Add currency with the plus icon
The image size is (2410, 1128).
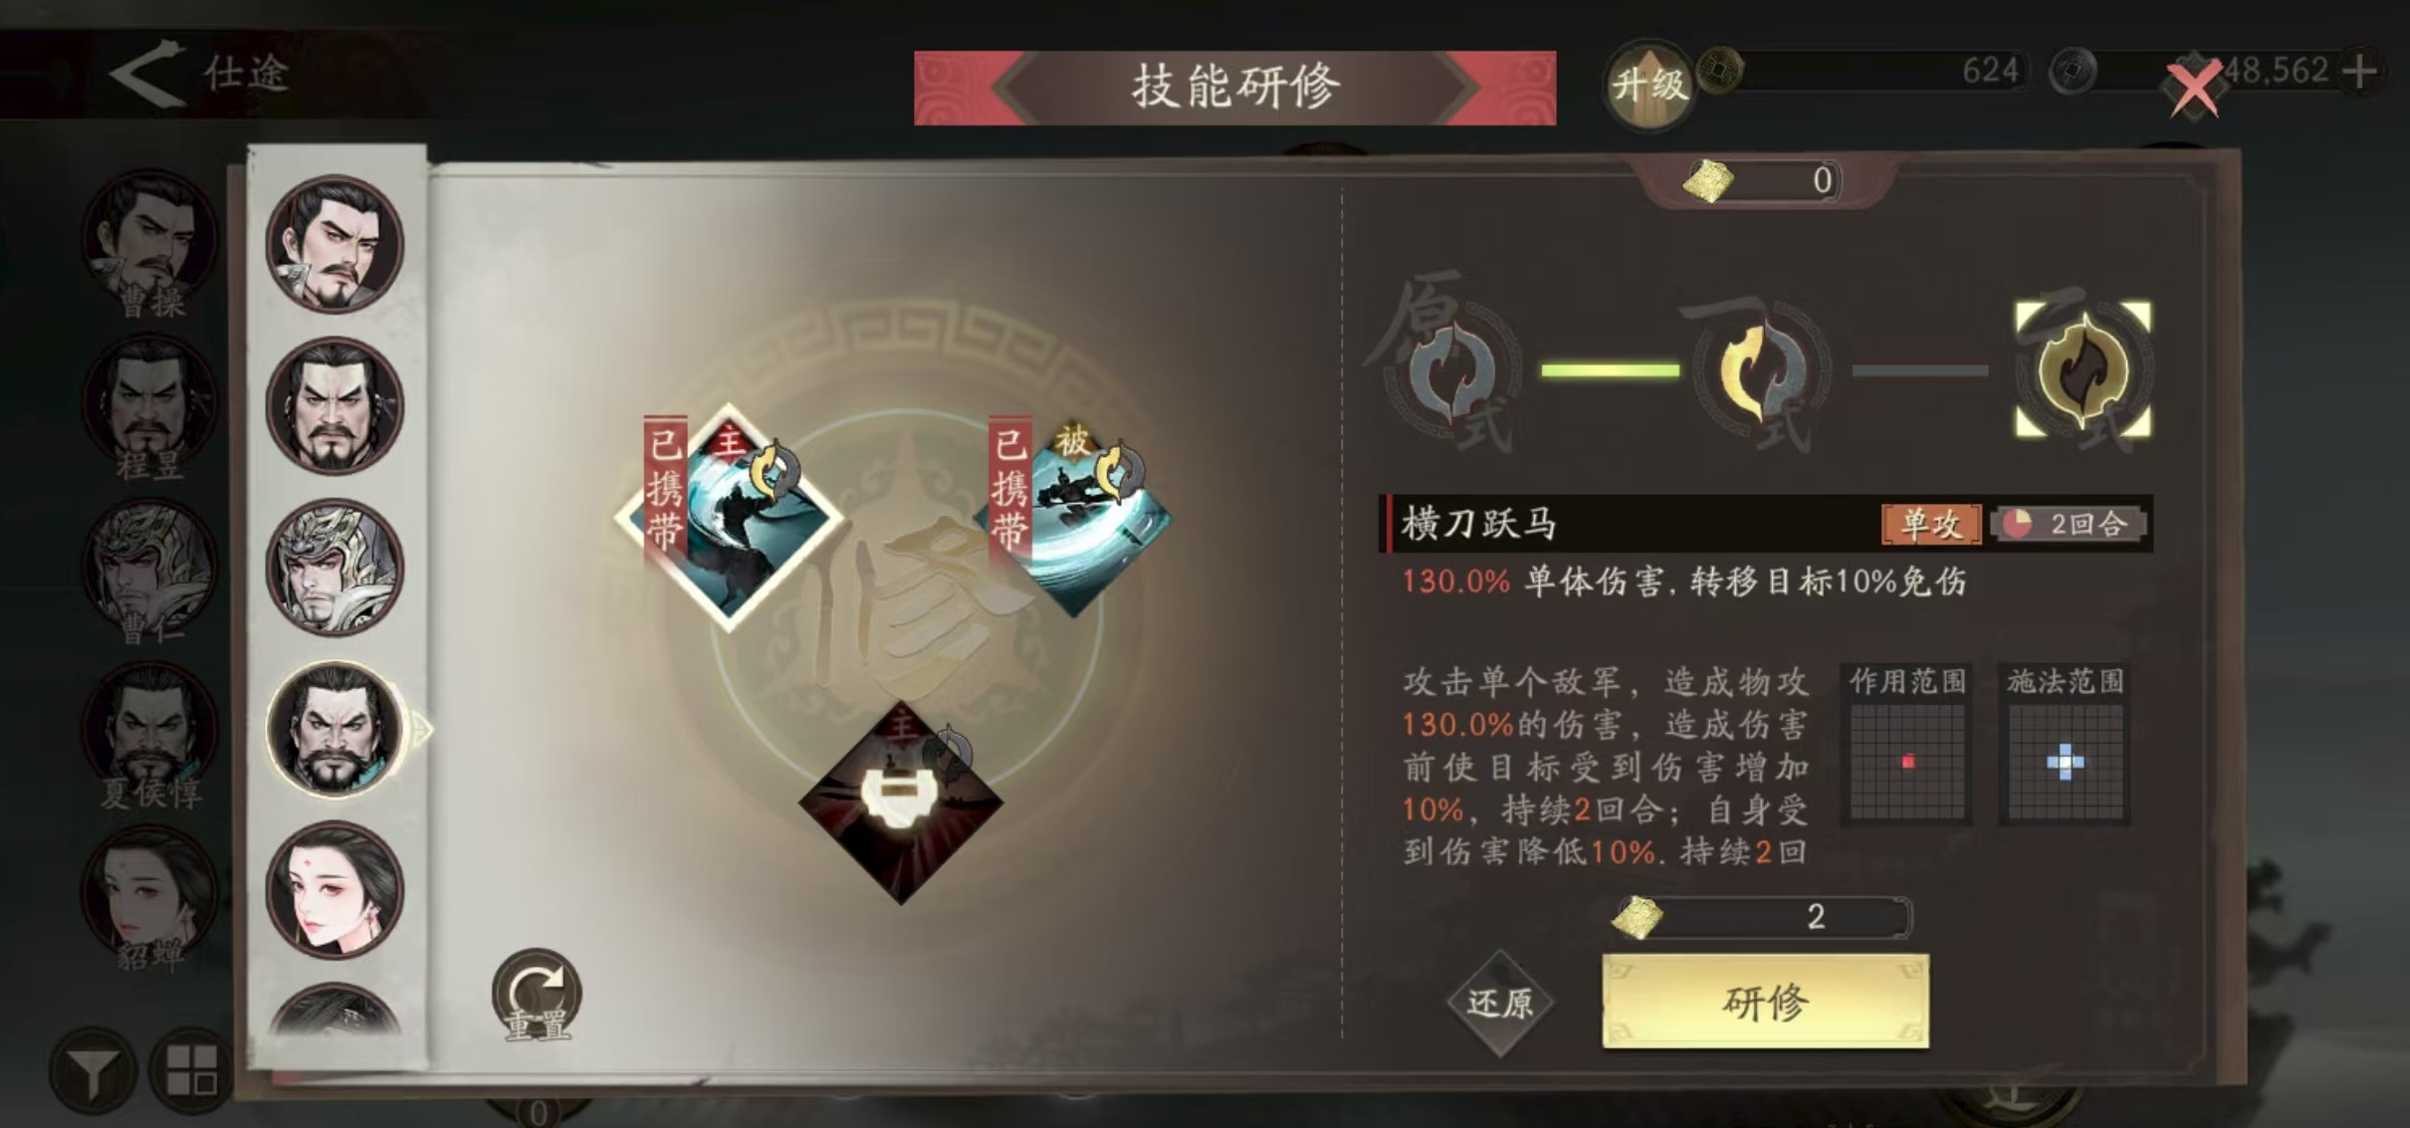(x=2359, y=72)
